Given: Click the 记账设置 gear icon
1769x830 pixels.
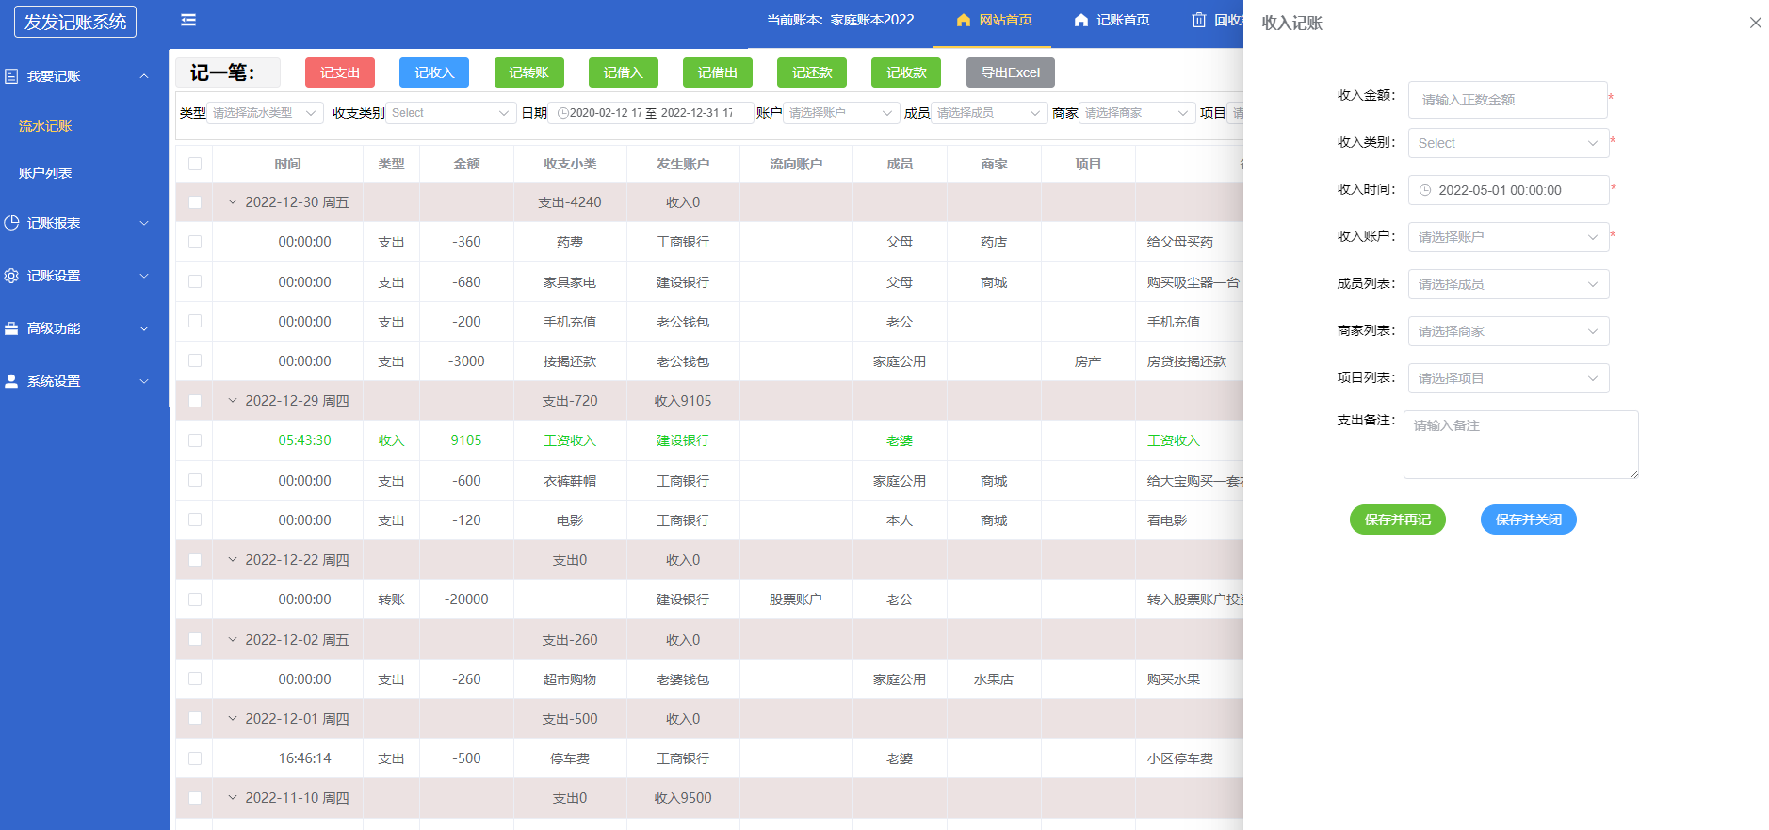Looking at the screenshot, I should pos(11,276).
